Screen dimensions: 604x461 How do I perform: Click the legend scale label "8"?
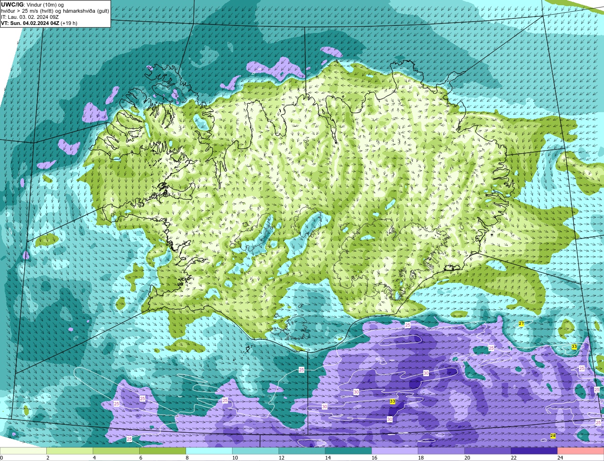(187, 458)
